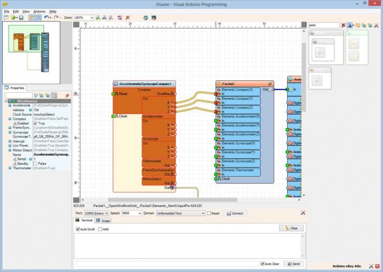Switch to the Scope tab
383x272 pixels.
[x=103, y=221]
